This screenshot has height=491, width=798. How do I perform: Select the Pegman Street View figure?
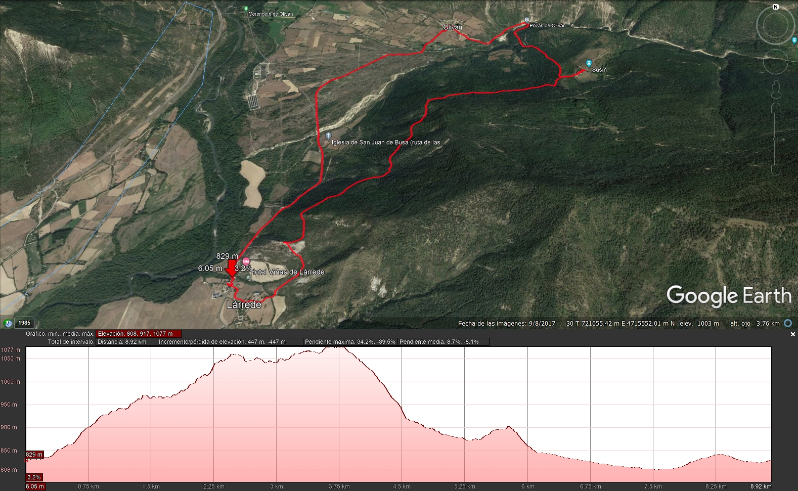click(776, 90)
